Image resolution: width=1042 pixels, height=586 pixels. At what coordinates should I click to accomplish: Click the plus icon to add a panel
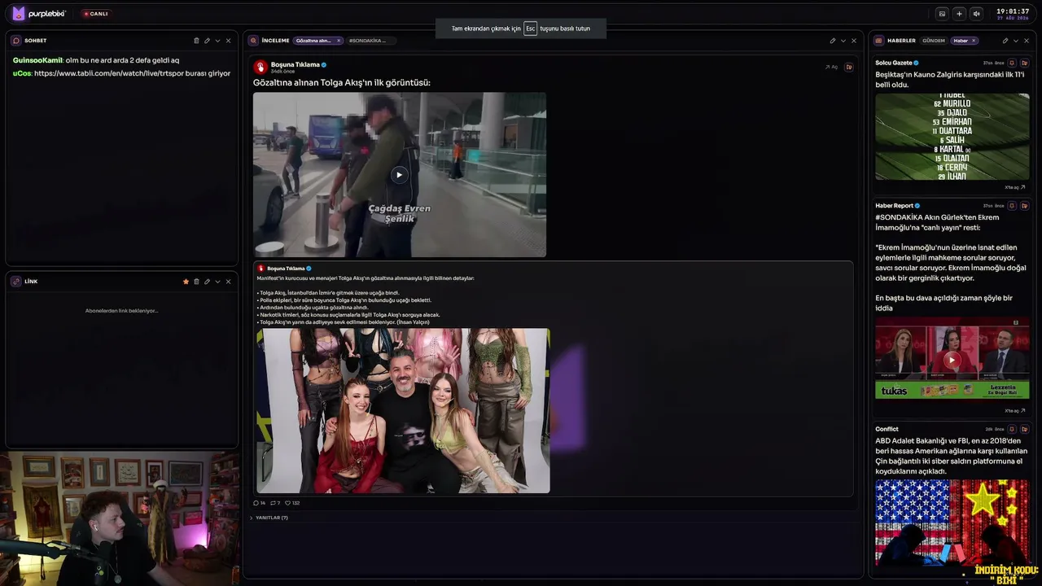pos(959,14)
